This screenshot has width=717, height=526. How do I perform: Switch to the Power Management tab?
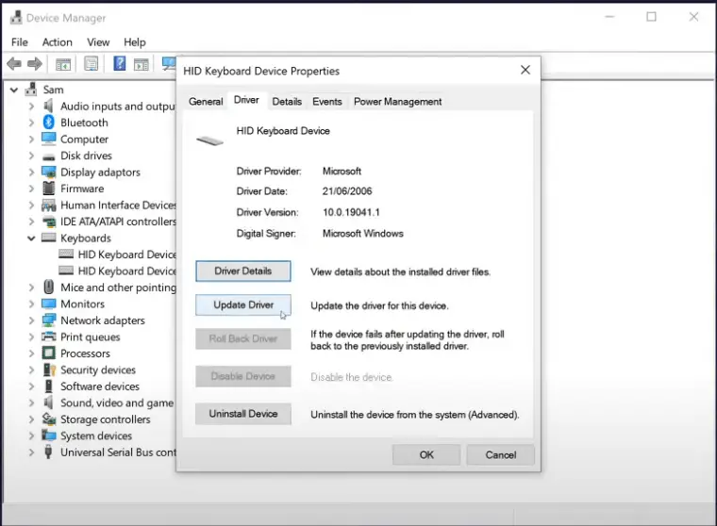click(397, 102)
